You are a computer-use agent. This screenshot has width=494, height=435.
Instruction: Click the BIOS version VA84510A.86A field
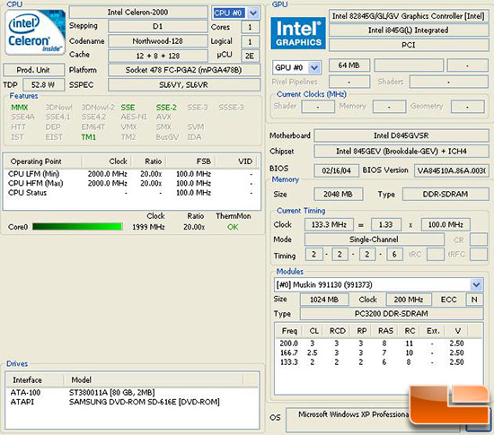point(452,170)
